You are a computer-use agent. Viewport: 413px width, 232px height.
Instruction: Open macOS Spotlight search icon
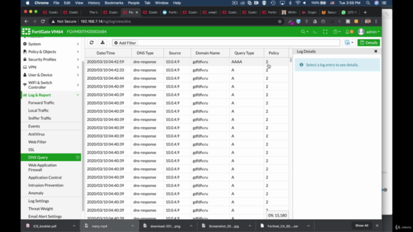368,3
